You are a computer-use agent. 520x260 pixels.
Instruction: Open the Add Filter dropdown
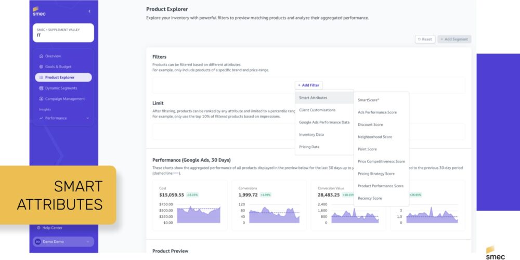click(309, 85)
